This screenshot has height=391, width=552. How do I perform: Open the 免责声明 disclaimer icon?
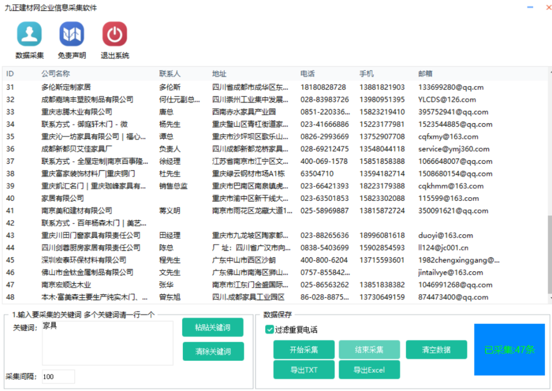pyautogui.click(x=72, y=34)
